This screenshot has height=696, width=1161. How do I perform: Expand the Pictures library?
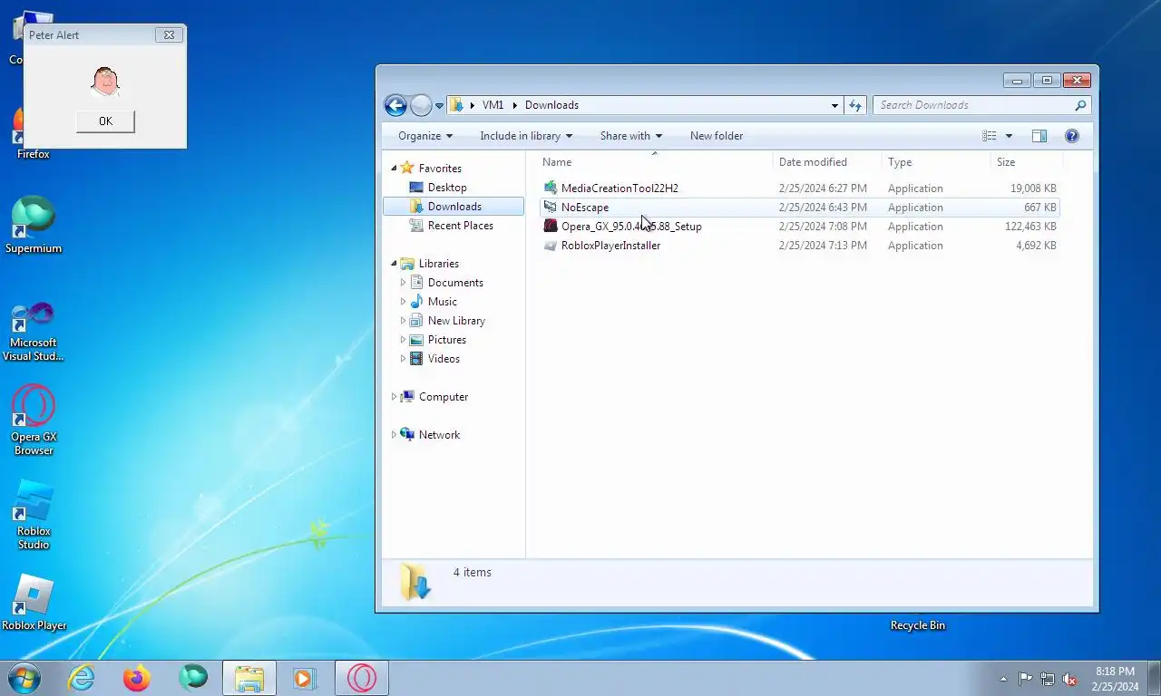coord(404,340)
